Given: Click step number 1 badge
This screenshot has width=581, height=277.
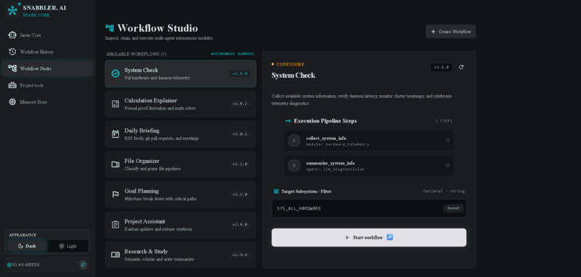Looking at the screenshot, I should click(x=294, y=141).
